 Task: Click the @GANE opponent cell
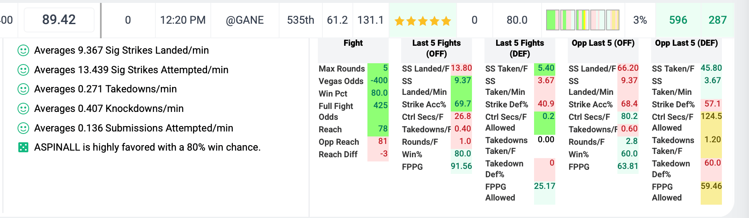pyautogui.click(x=245, y=20)
